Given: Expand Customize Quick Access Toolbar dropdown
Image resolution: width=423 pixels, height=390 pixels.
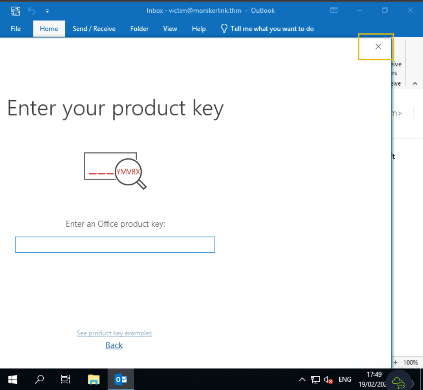Looking at the screenshot, I should pyautogui.click(x=47, y=11).
